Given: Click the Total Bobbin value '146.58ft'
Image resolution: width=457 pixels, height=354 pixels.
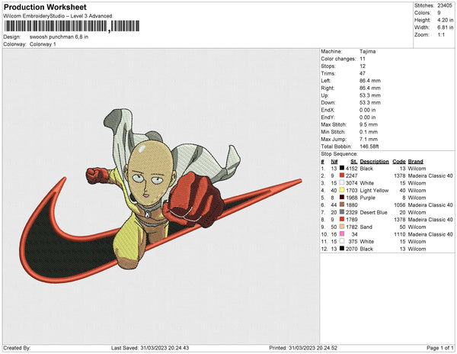Looking at the screenshot, I should point(369,146).
